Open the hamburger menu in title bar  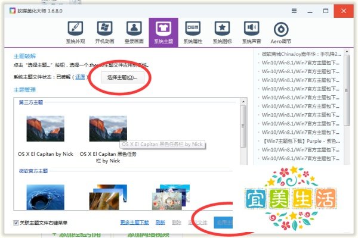pos(294,11)
